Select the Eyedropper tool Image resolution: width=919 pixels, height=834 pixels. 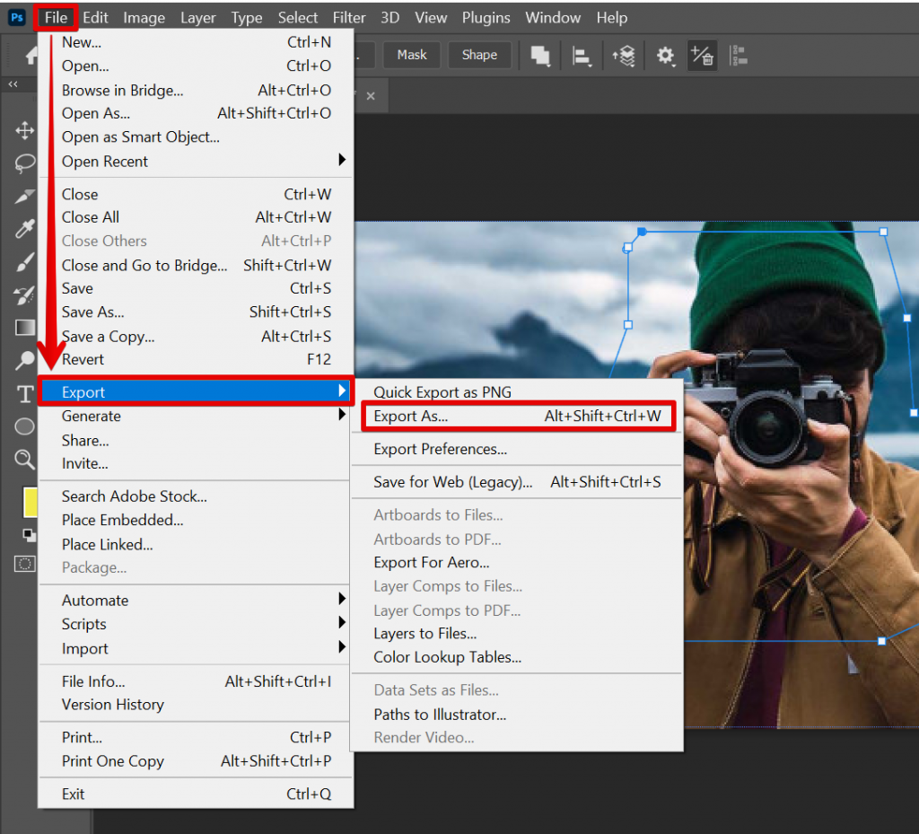click(x=24, y=228)
